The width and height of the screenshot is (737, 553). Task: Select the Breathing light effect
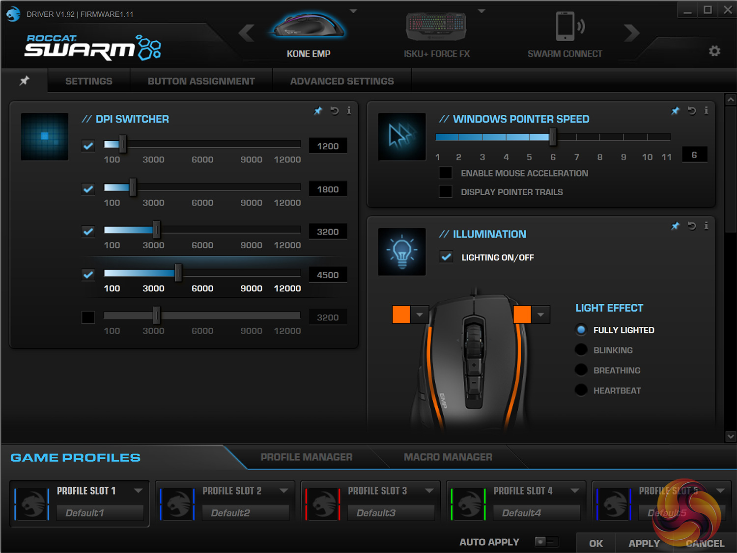(x=581, y=370)
